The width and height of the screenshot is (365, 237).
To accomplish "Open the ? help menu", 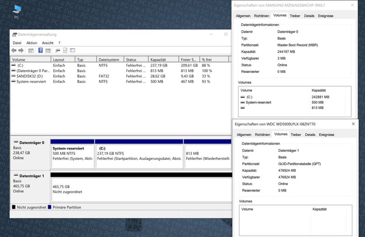I will click(x=59, y=43).
